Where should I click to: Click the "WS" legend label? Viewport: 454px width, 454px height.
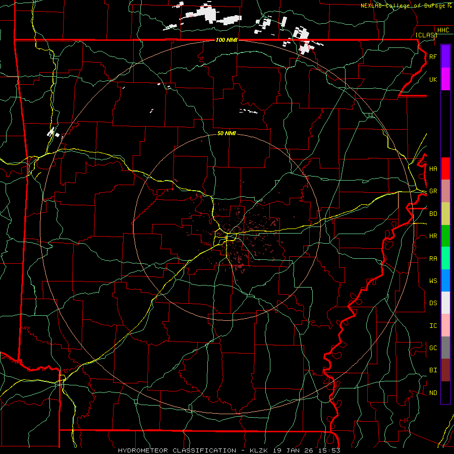click(x=433, y=280)
